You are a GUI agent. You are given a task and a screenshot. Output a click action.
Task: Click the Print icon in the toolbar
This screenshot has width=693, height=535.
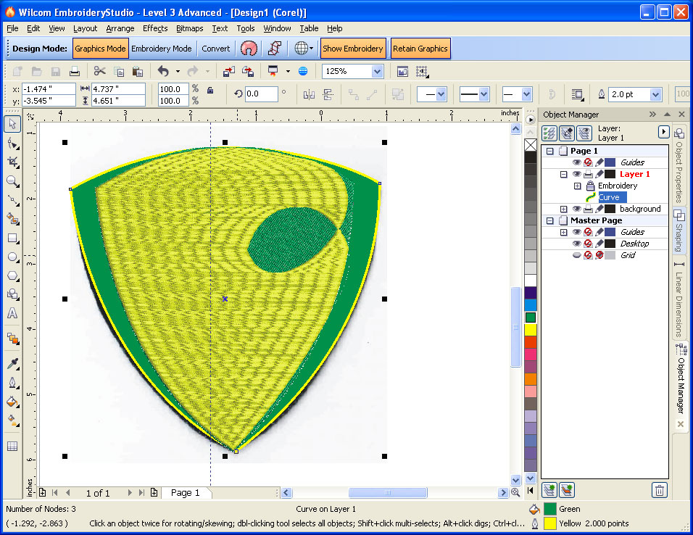click(x=74, y=71)
